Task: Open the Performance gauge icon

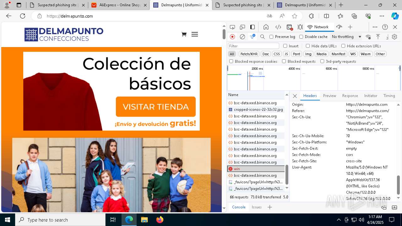Action: tap(339, 27)
